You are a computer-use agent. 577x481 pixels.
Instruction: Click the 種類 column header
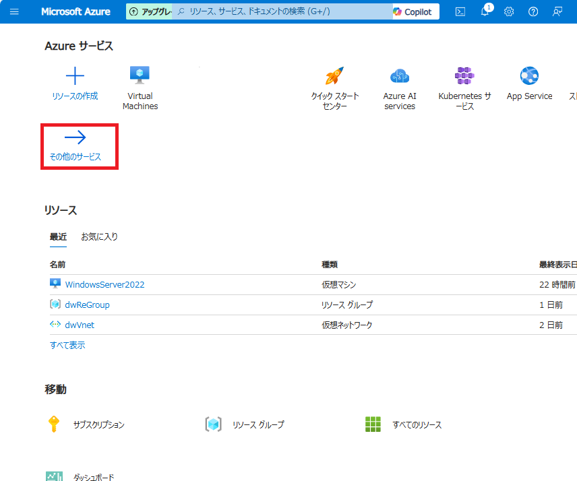[x=330, y=264]
